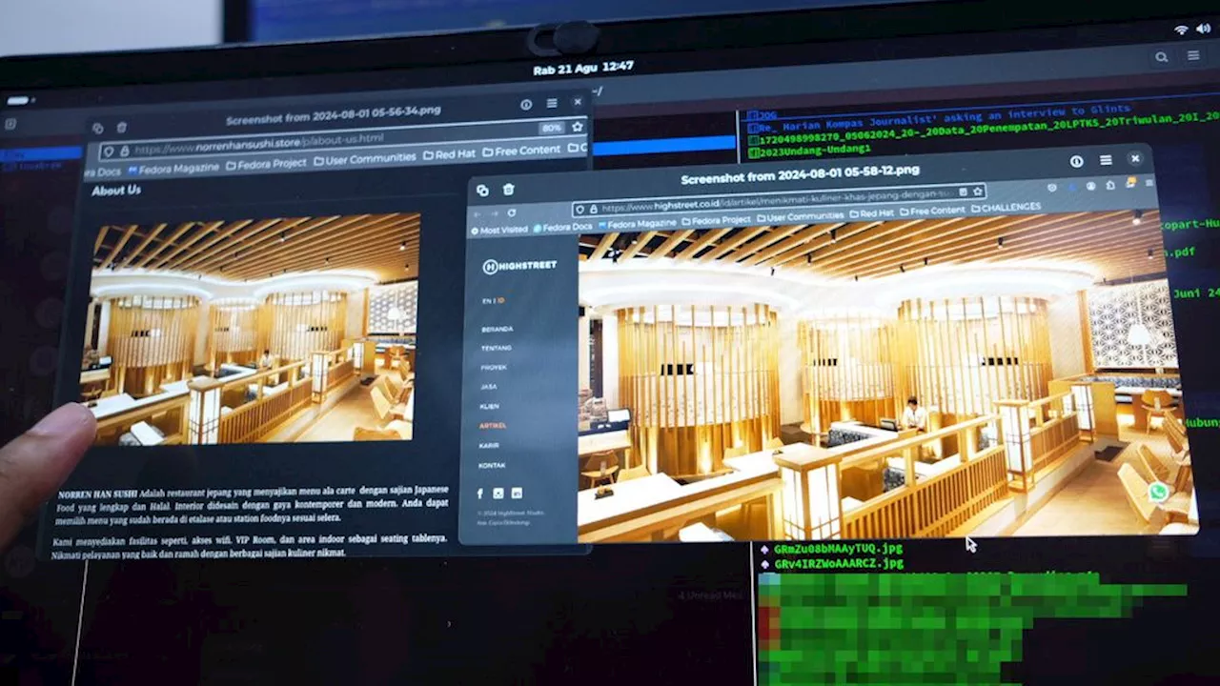Open properties info icon in 05-58-12 window
This screenshot has width=1220, height=686.
(1076, 161)
